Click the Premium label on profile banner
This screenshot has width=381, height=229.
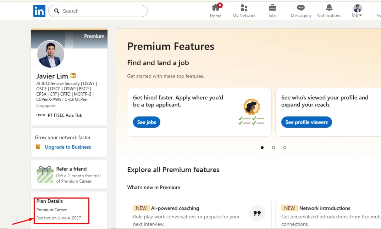point(94,36)
